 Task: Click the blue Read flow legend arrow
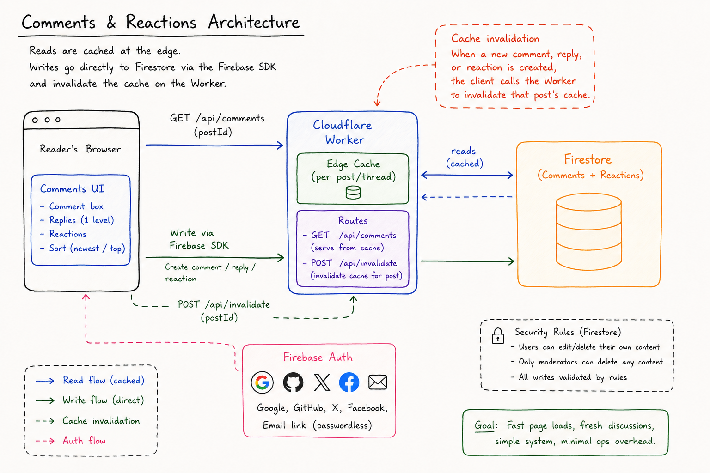(x=45, y=381)
